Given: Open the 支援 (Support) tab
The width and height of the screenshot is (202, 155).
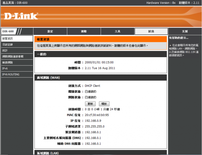Looking at the screenshot, I should pos(185,31).
